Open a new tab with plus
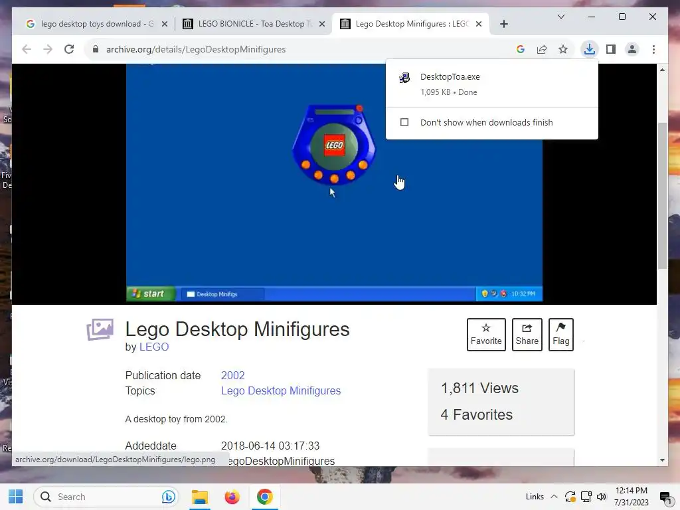The height and width of the screenshot is (510, 680). (503, 24)
